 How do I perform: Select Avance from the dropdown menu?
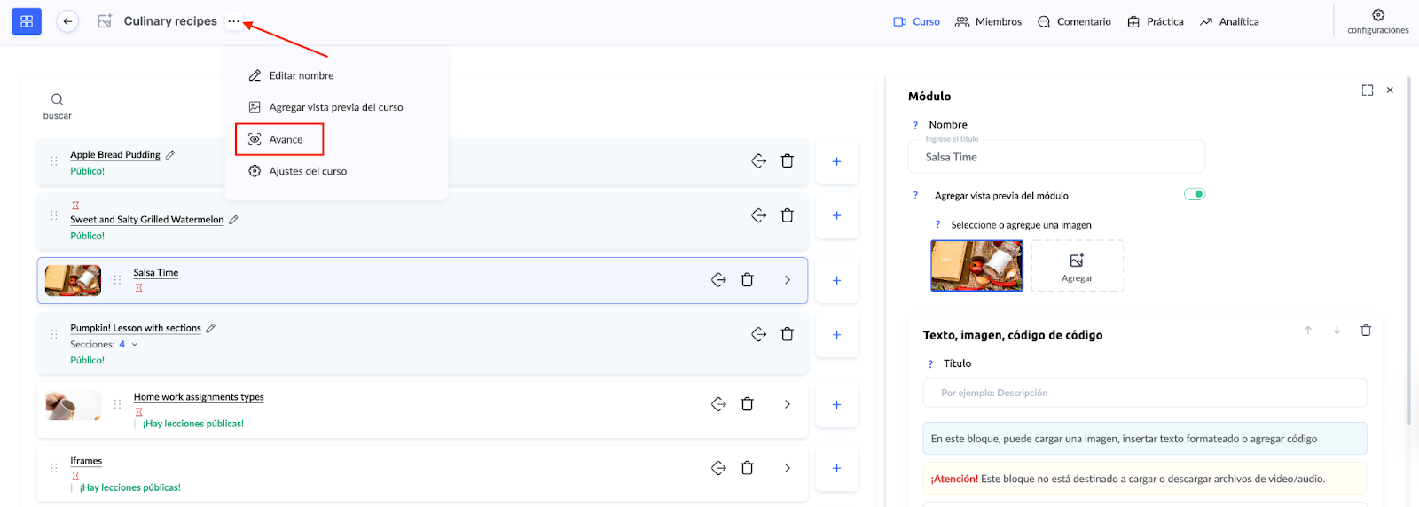286,139
